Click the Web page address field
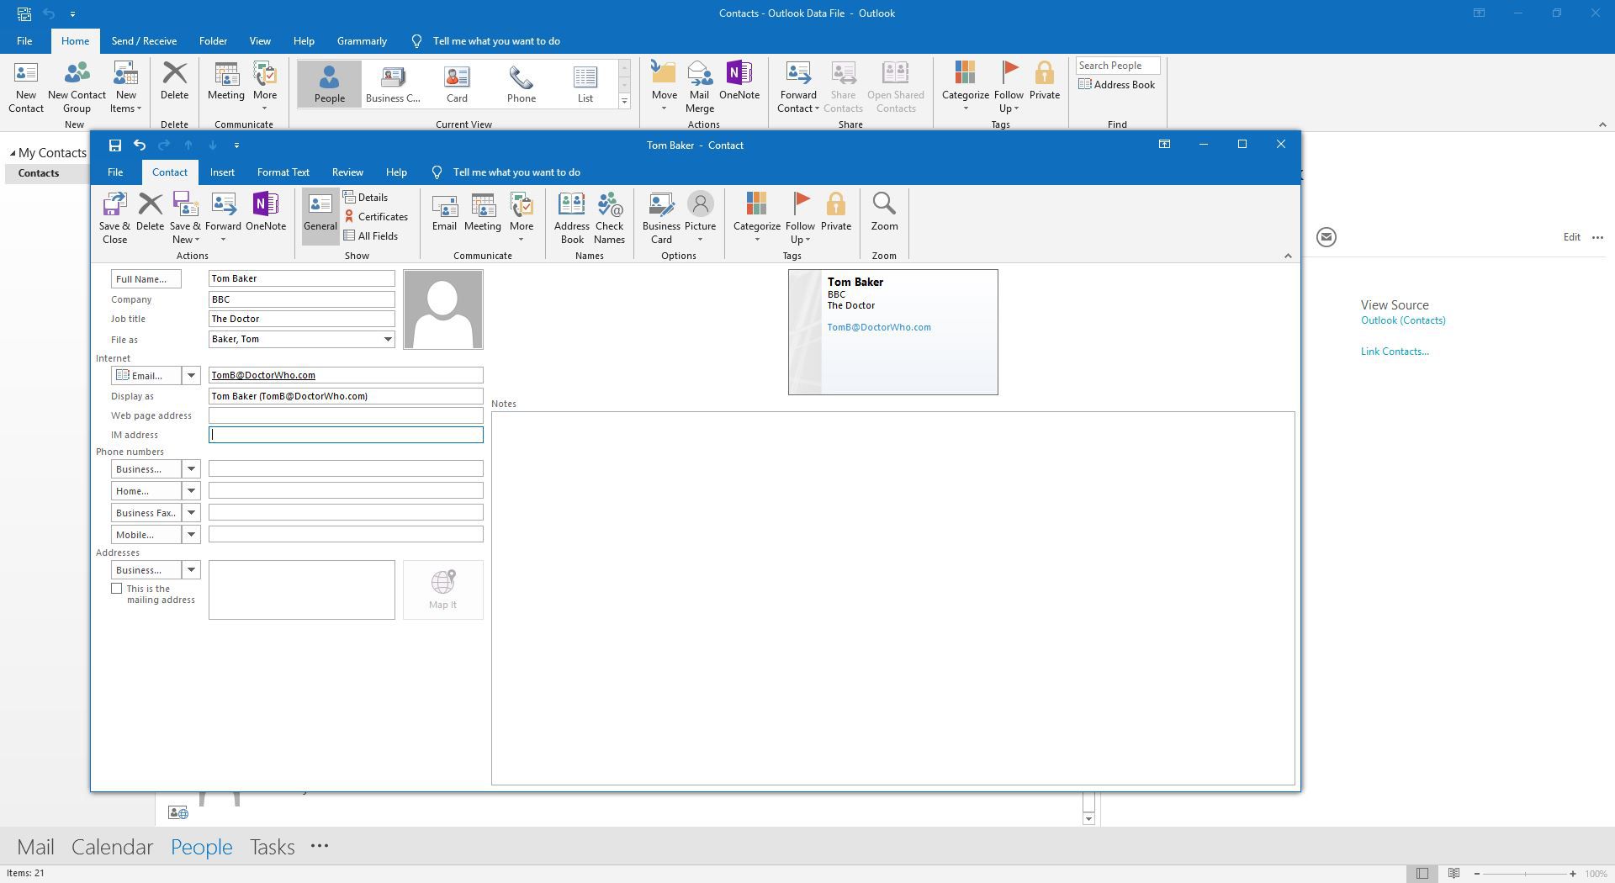Screen dimensions: 1615x883 point(346,415)
